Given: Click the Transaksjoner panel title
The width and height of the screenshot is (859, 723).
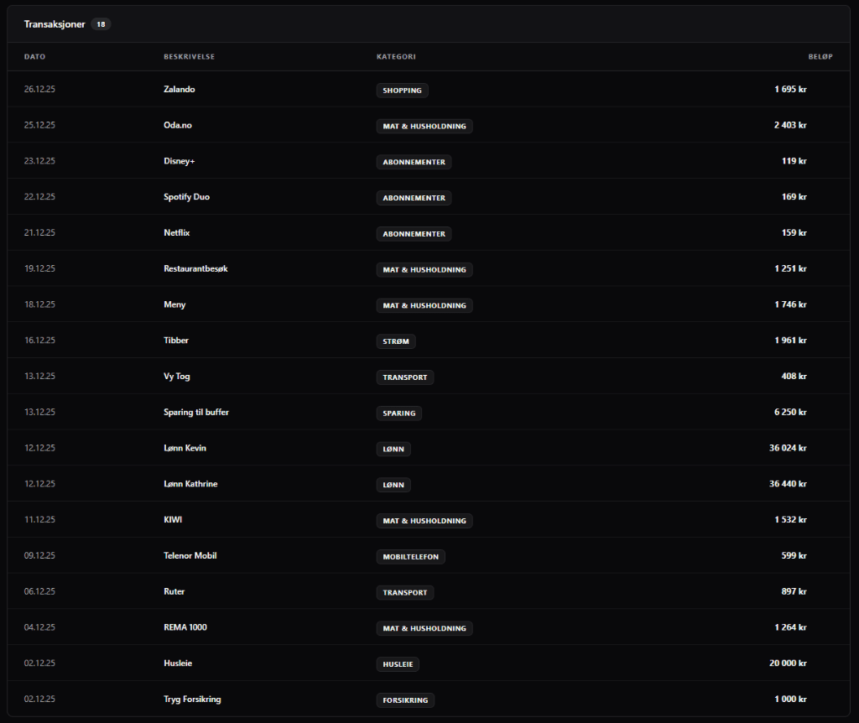Looking at the screenshot, I should click(x=55, y=24).
